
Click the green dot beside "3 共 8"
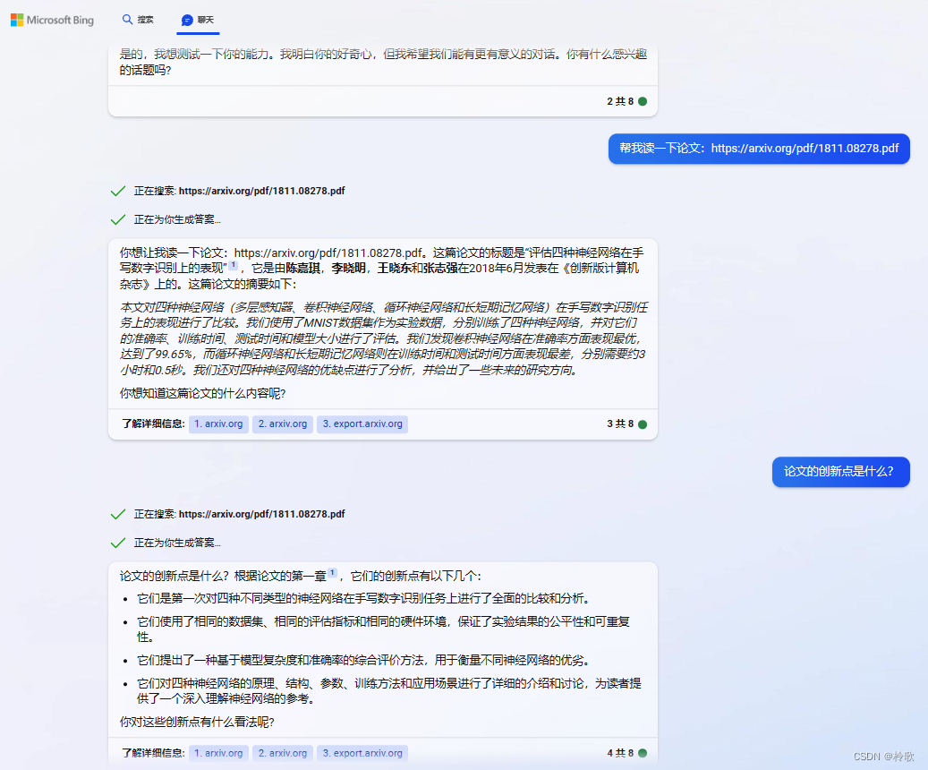(643, 424)
